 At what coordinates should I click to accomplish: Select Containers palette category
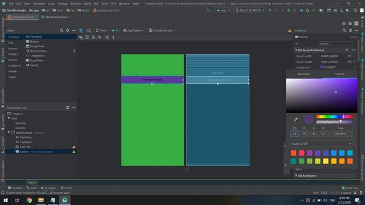pos(14,65)
